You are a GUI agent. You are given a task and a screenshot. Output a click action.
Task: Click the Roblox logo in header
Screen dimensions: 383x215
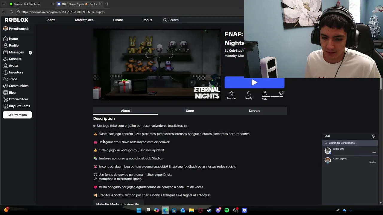click(16, 20)
